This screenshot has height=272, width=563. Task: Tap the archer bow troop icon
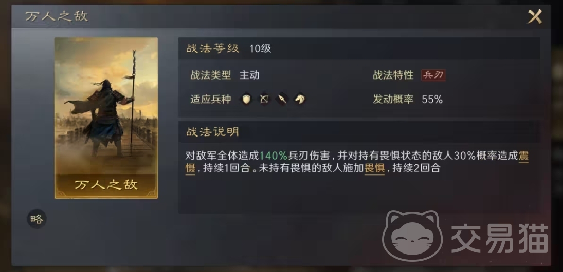264,99
